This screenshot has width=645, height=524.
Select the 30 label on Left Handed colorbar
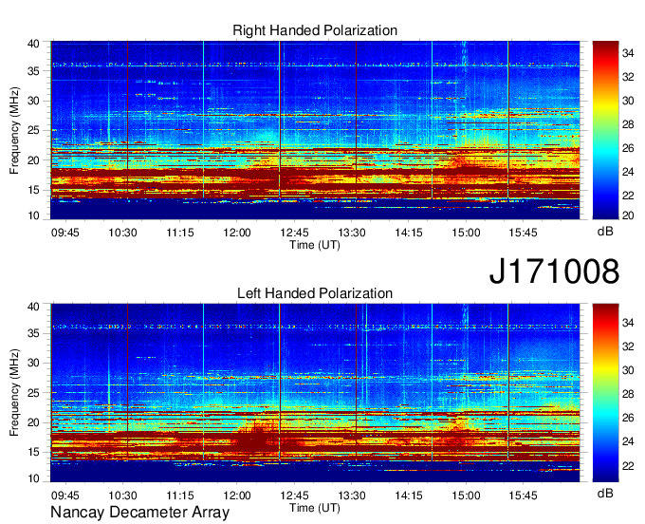click(x=628, y=370)
